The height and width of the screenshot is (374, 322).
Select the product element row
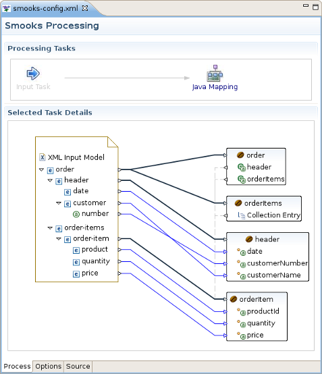tap(90, 250)
